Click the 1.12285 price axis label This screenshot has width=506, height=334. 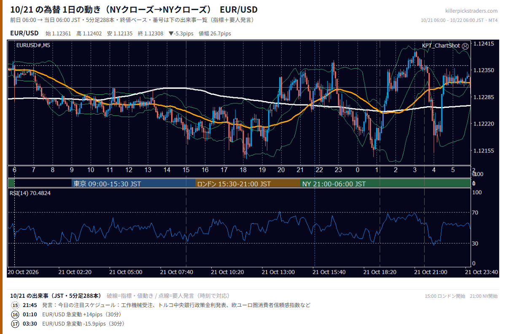tap(484, 97)
